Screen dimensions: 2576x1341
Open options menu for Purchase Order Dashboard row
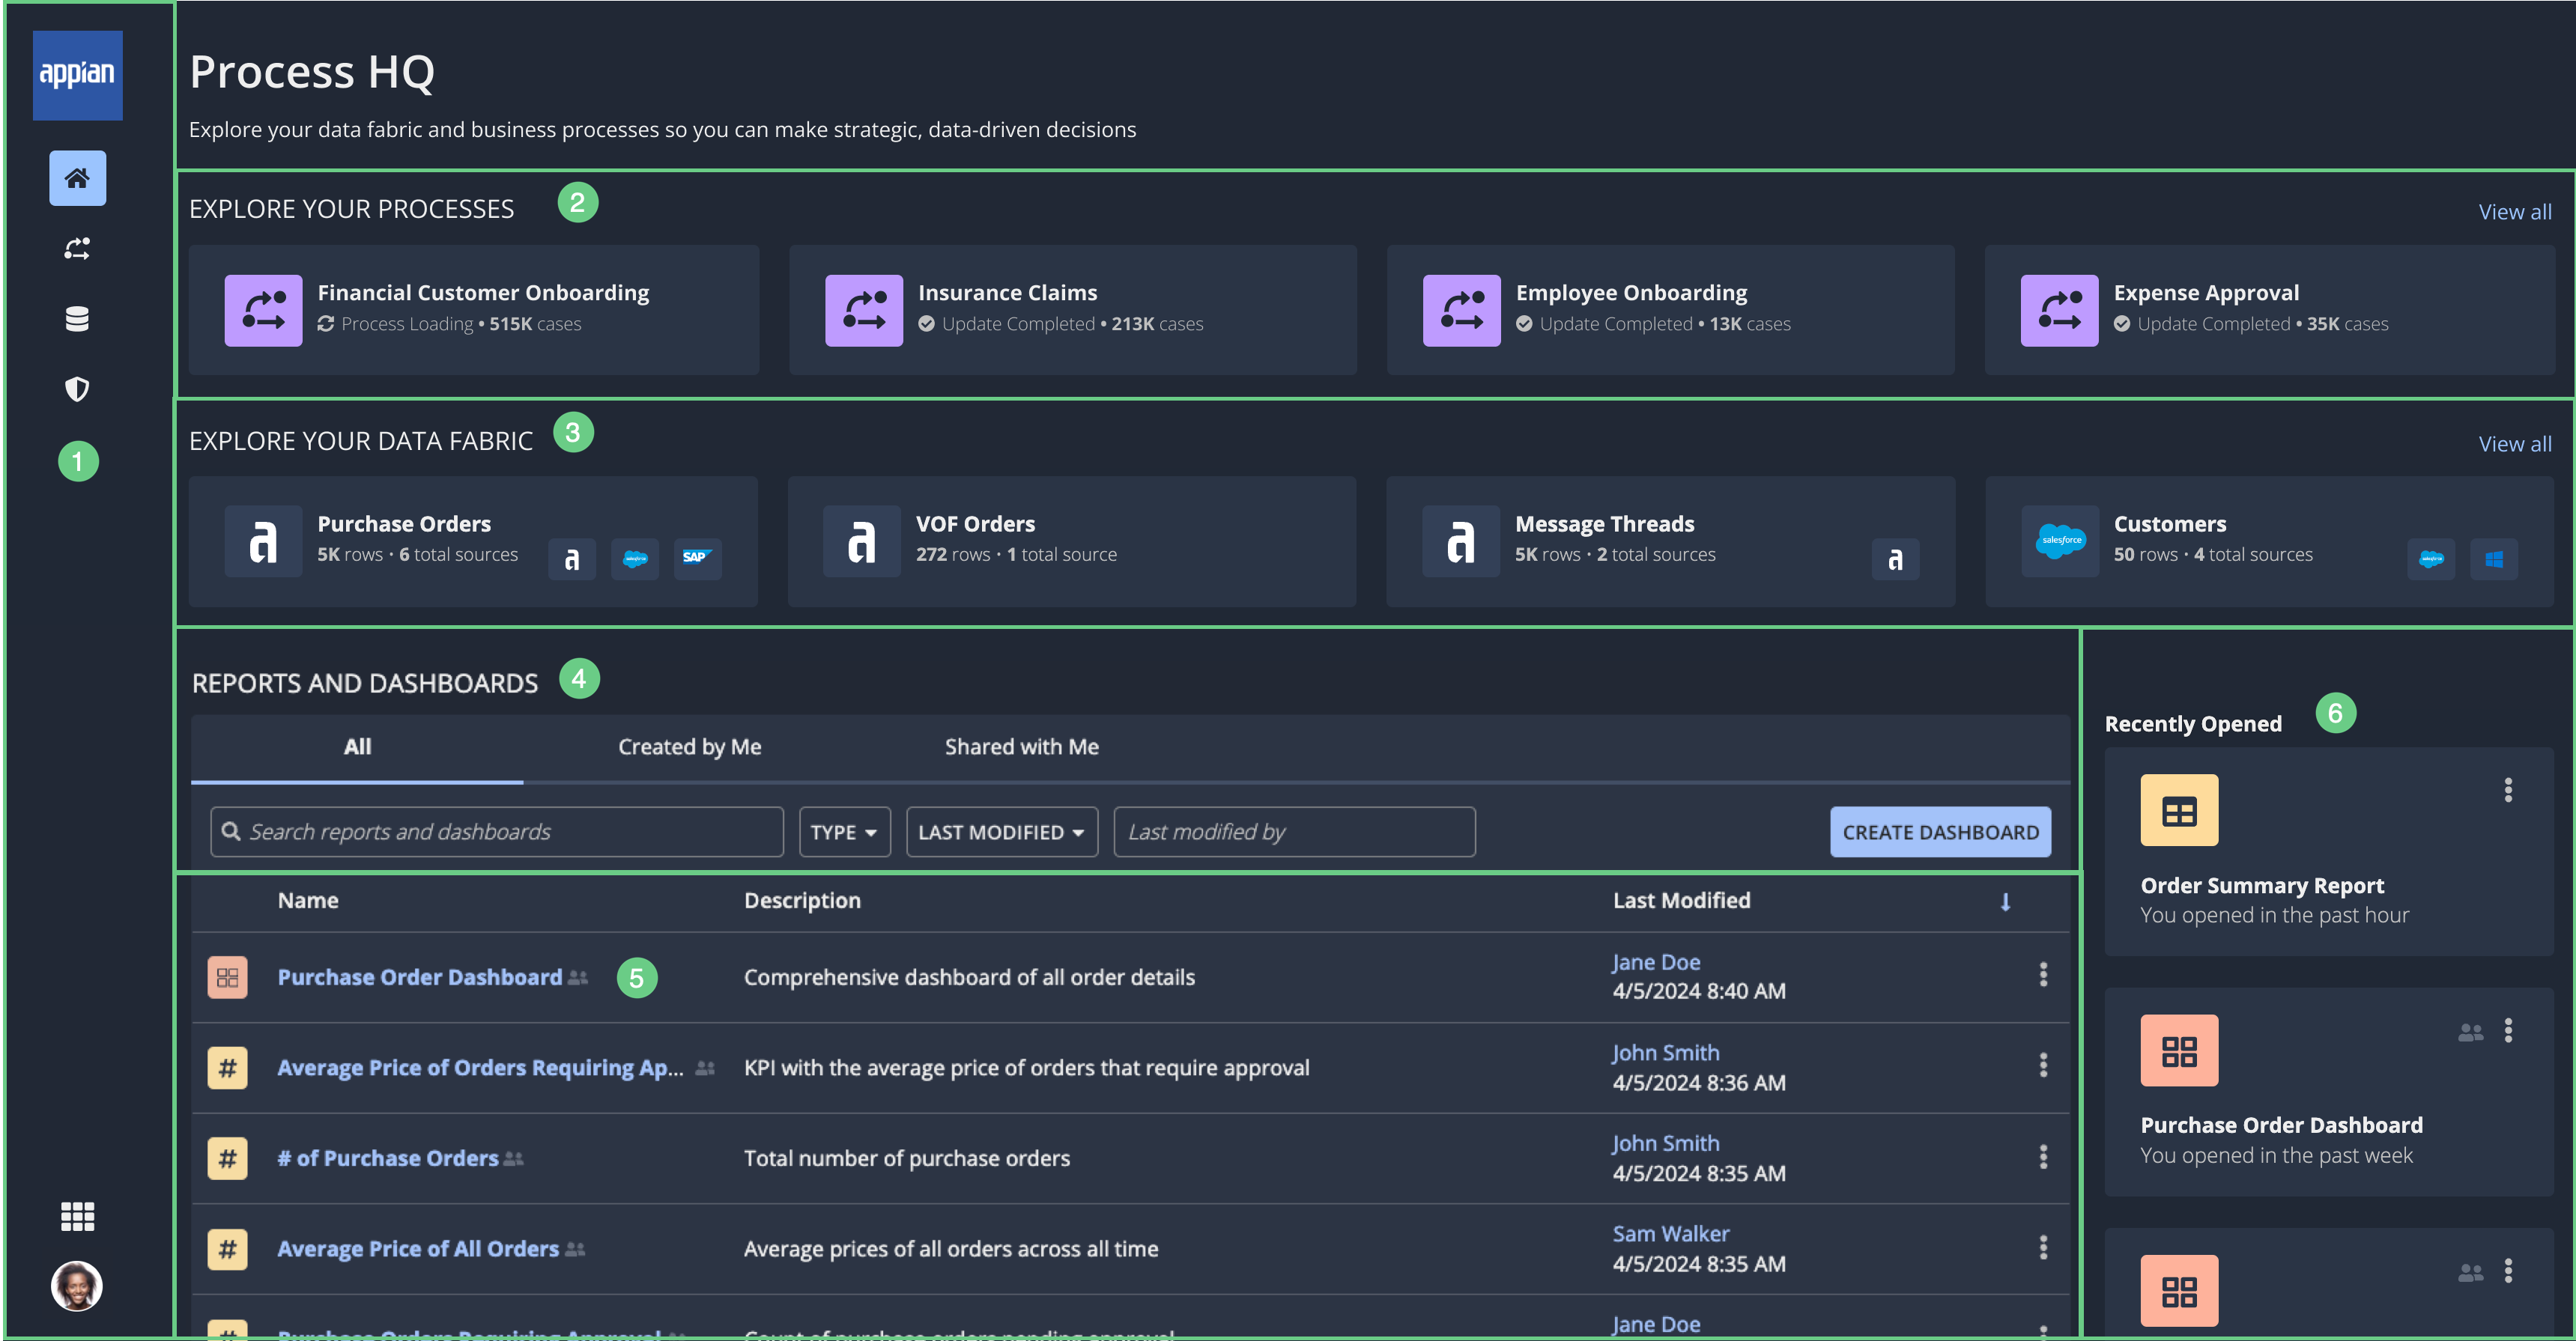(2043, 974)
